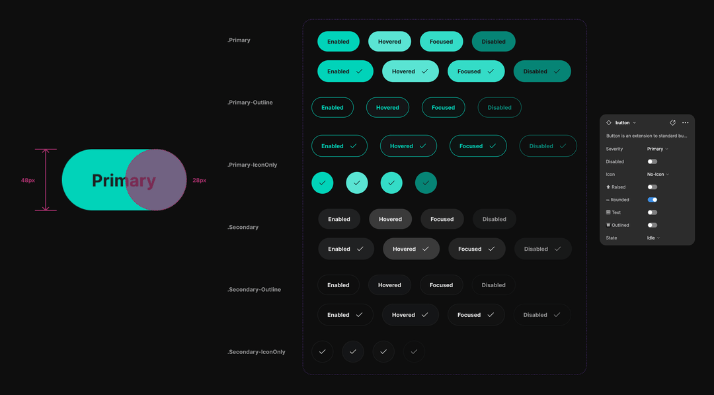
Task: Select the .Secondary-Outline section label
Action: (254, 290)
